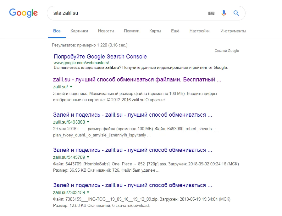Click the zalil.su/5443709 green URL
The width and height of the screenshot is (282, 216).
coord(69,158)
